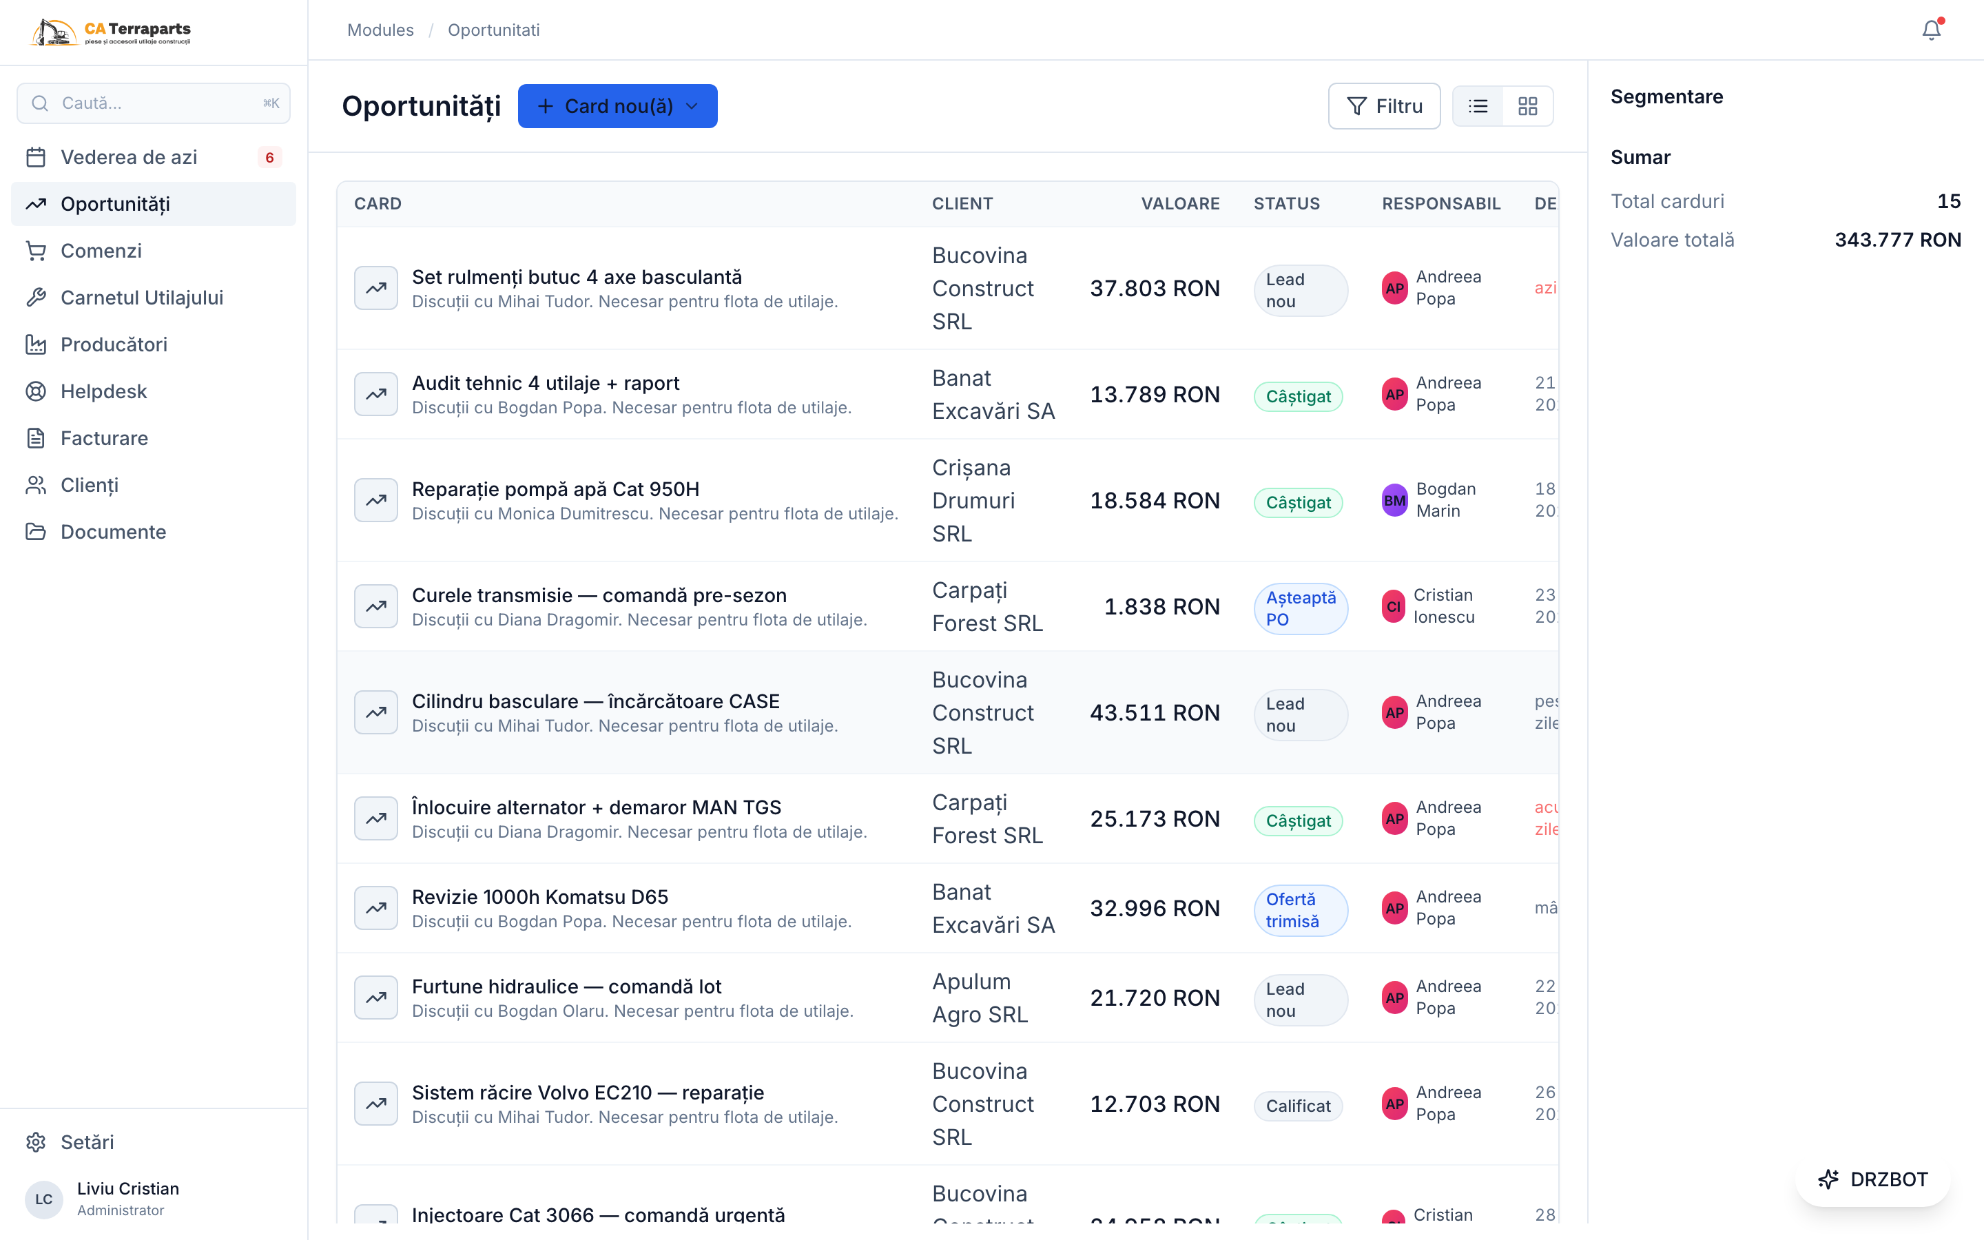Click trend icon for Audit tehnic 4 utilaje row
Image resolution: width=1984 pixels, height=1240 pixels.
376,395
